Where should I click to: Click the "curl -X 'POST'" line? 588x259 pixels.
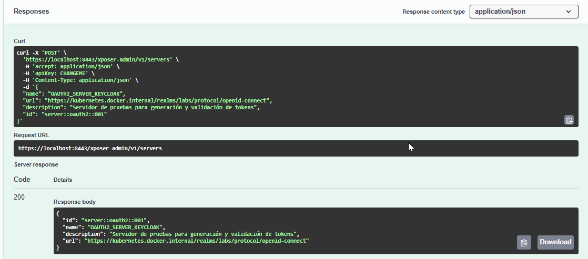tap(41, 53)
